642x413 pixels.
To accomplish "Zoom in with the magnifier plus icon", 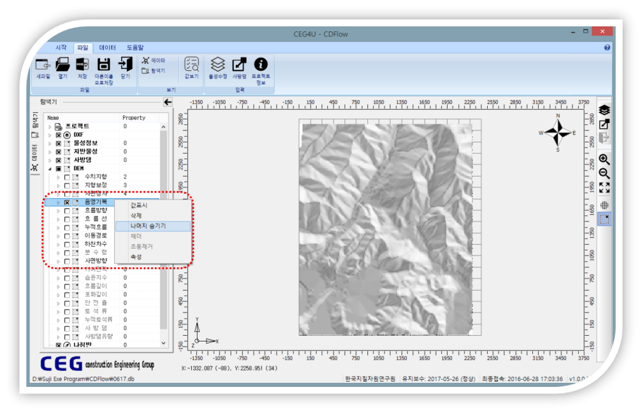I will pos(604,160).
